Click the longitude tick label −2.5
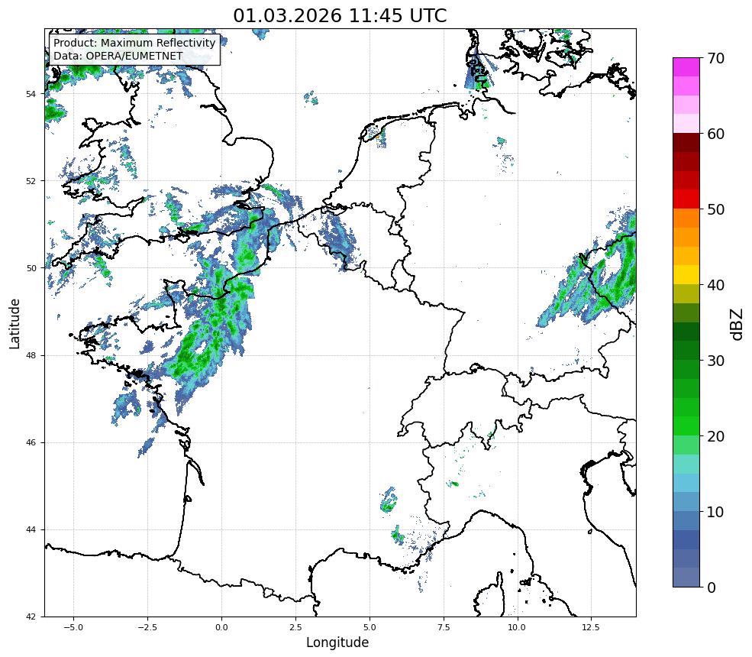 pos(147,627)
